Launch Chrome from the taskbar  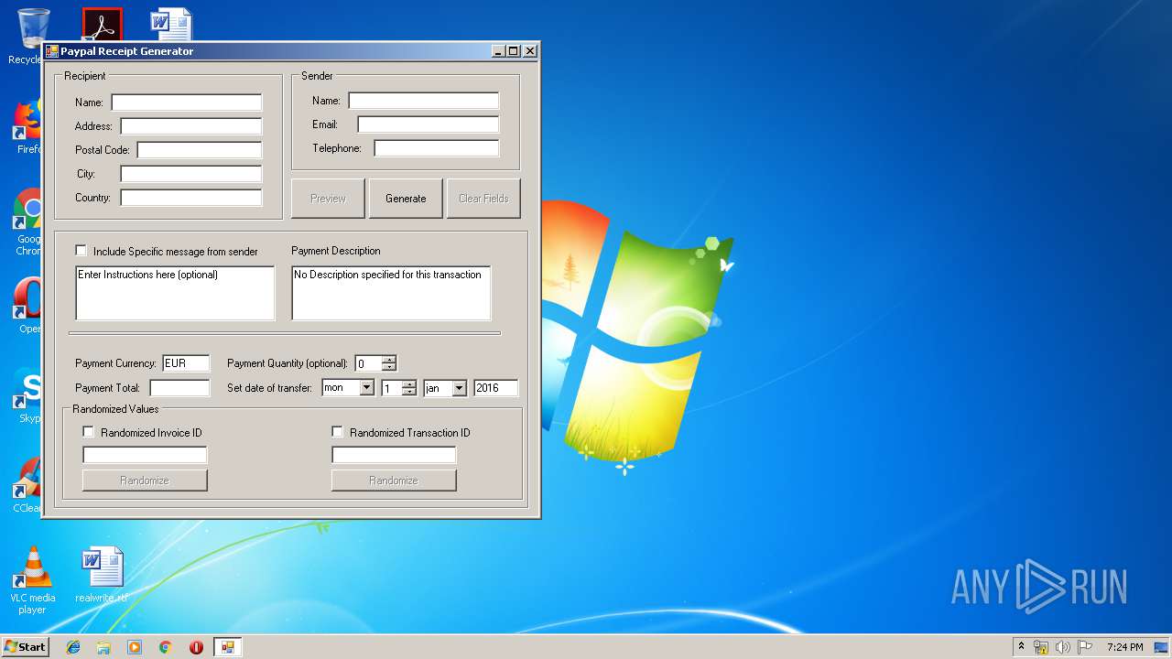pyautogui.click(x=165, y=647)
